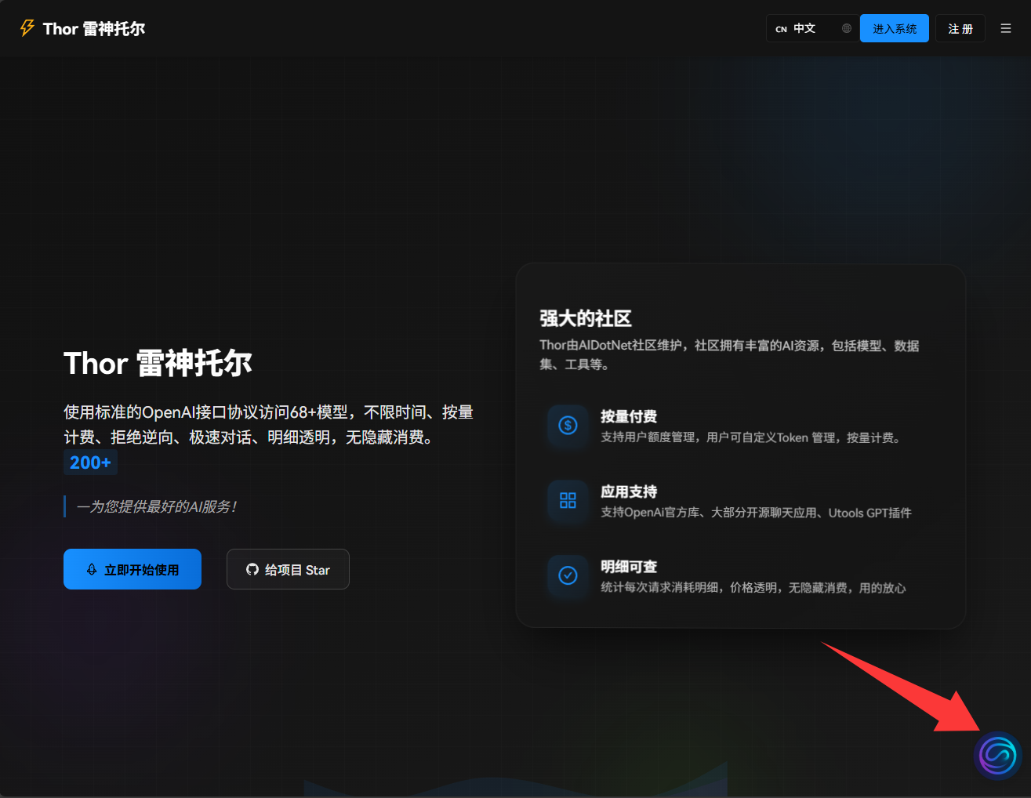Click the text starting Thor由AIDotNet社区维护
Viewport: 1031px width, 798px height.
click(x=729, y=354)
